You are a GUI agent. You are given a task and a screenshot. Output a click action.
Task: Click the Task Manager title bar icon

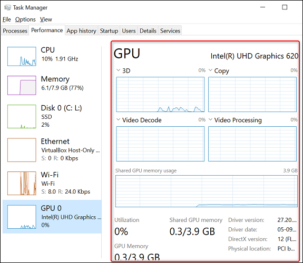point(8,7)
